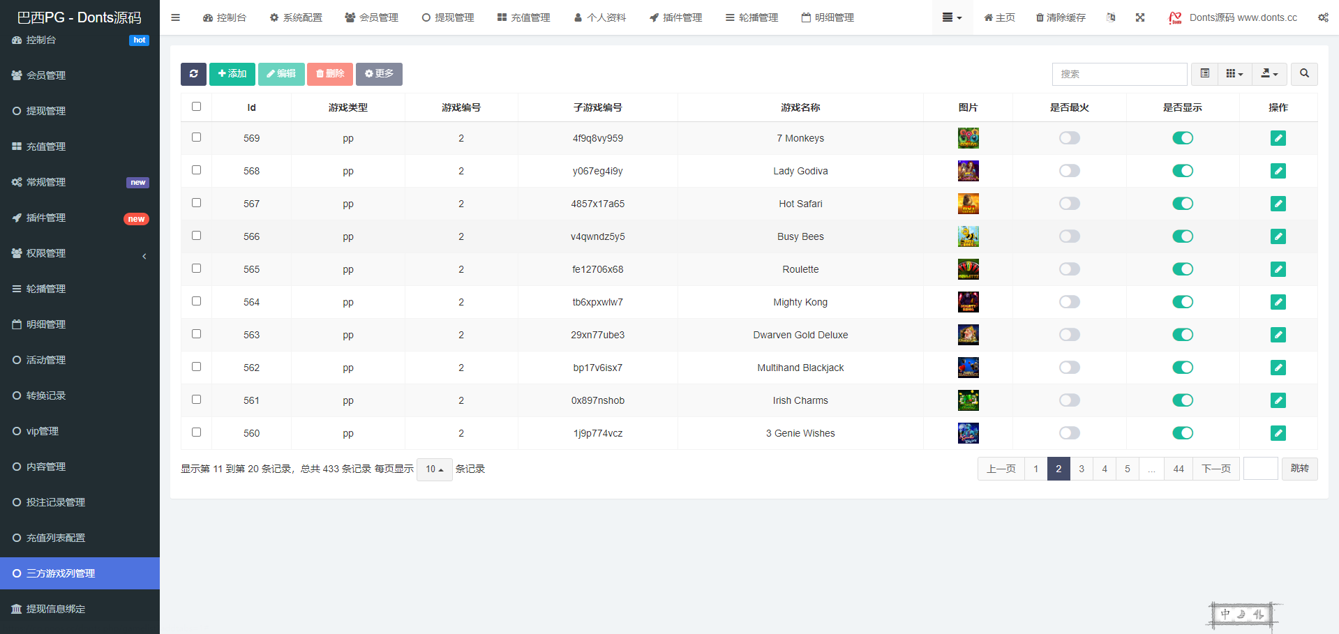
Task: Open 7 Monkeys game thumbnail image
Action: pyautogui.click(x=968, y=138)
